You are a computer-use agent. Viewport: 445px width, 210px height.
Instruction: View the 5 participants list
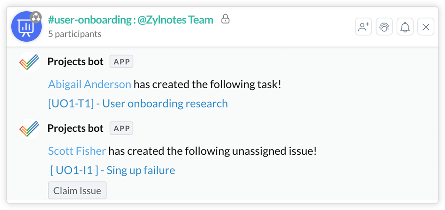(x=75, y=34)
